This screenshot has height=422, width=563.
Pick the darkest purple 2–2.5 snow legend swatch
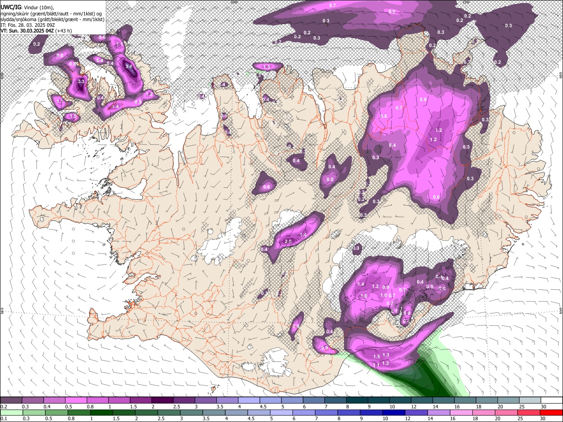click(x=162, y=400)
